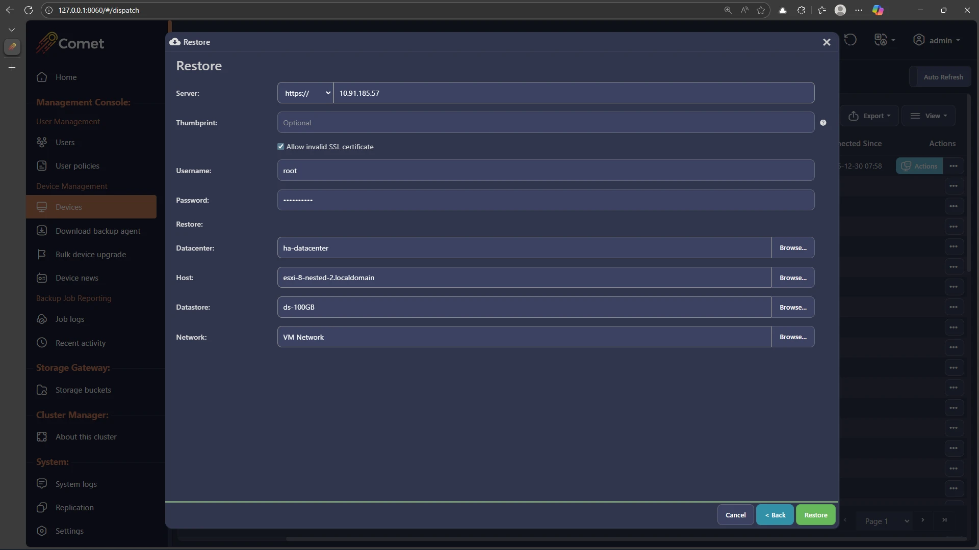The width and height of the screenshot is (979, 550).
Task: Open the more options next to Actions button
Action: (x=954, y=166)
